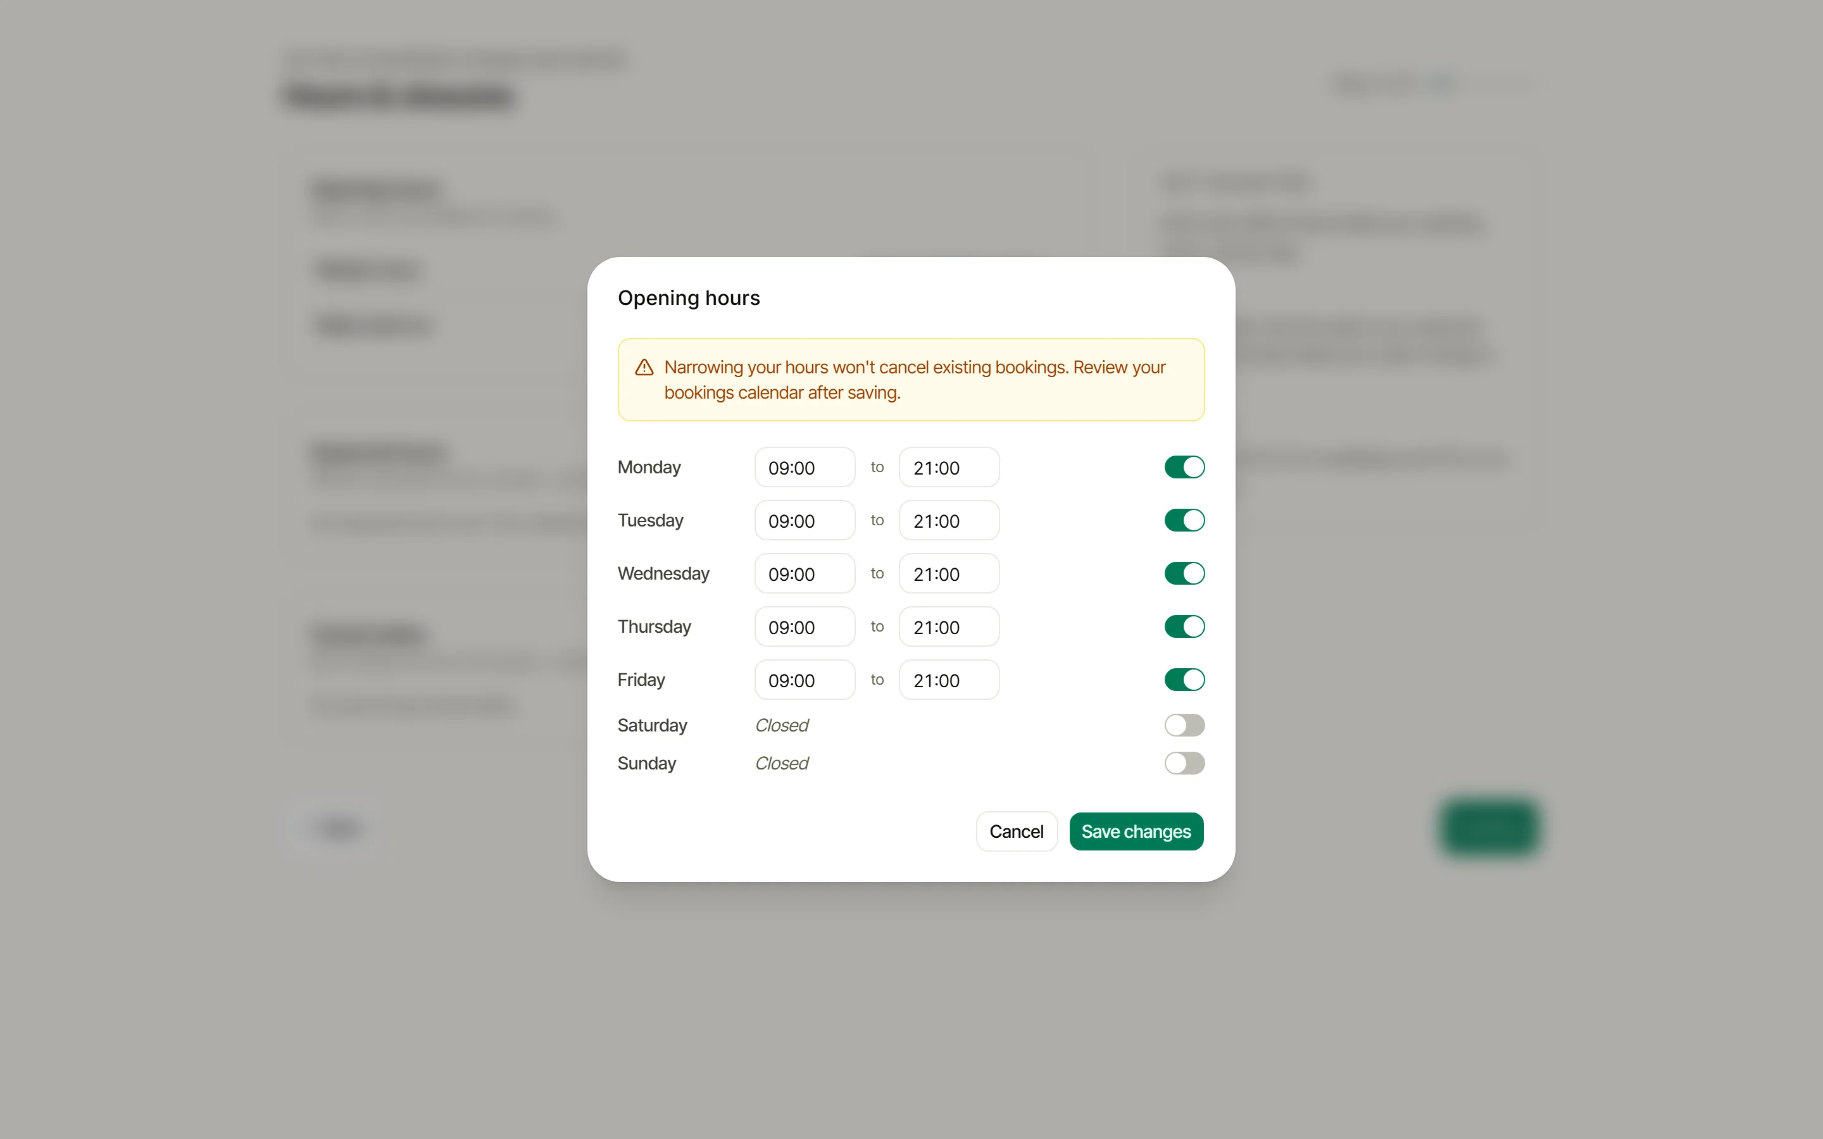1823x1139 pixels.
Task: Disable the Wednesday open toggle
Action: [x=1184, y=573]
